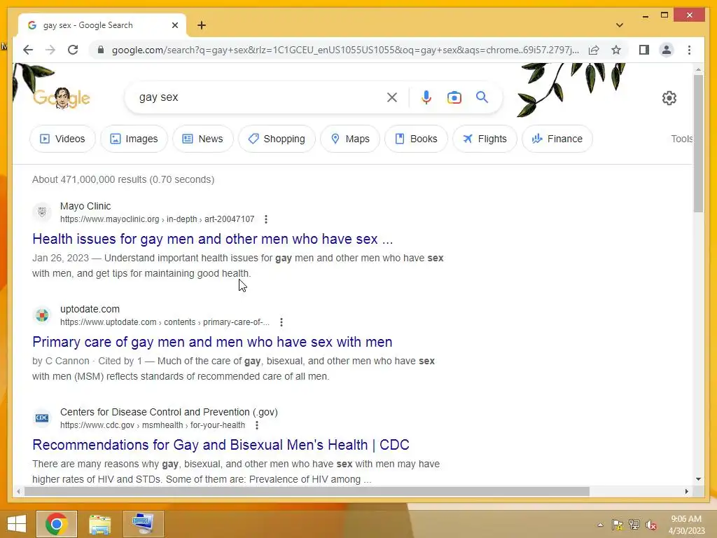The width and height of the screenshot is (717, 538).
Task: Start voice search with the microphone
Action: click(x=426, y=97)
